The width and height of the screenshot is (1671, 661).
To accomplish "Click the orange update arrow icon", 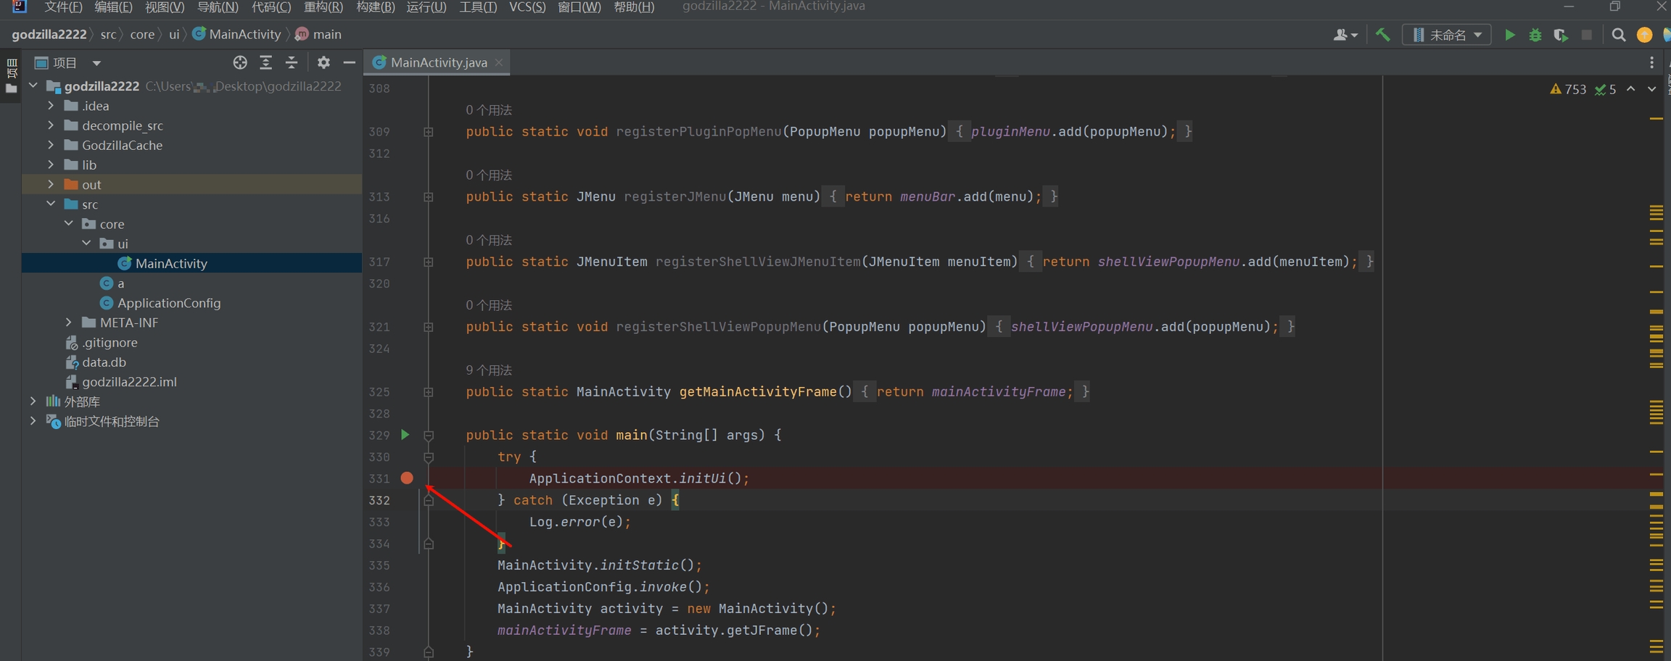I will click(1644, 35).
